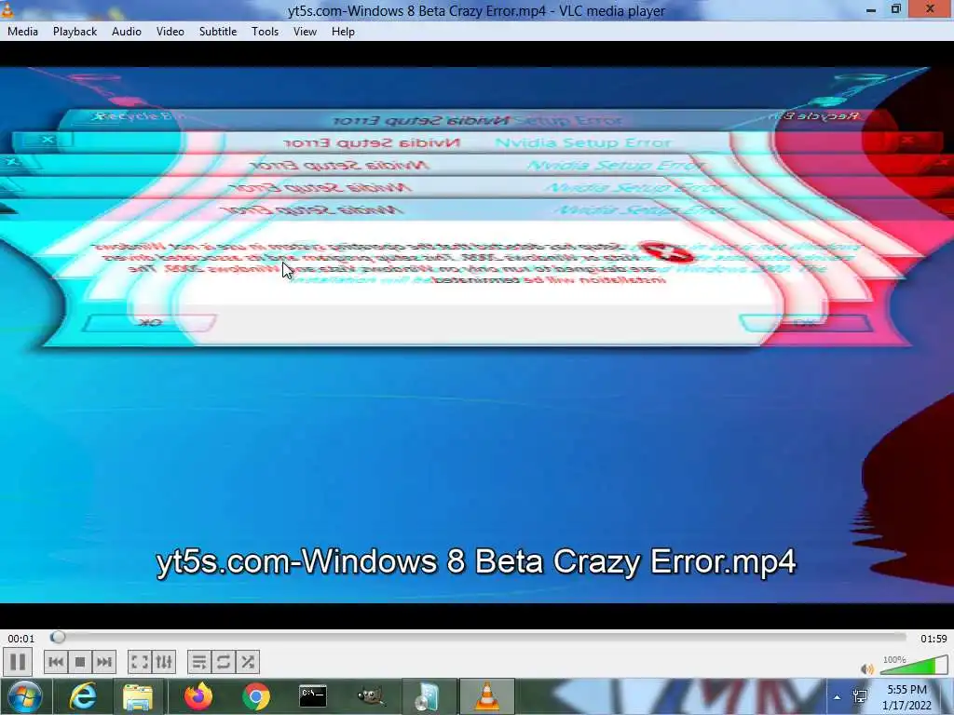Click the total duration 01:59 label
The height and width of the screenshot is (715, 954).
934,639
